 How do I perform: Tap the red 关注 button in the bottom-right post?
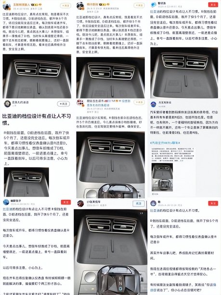(213, 203)
